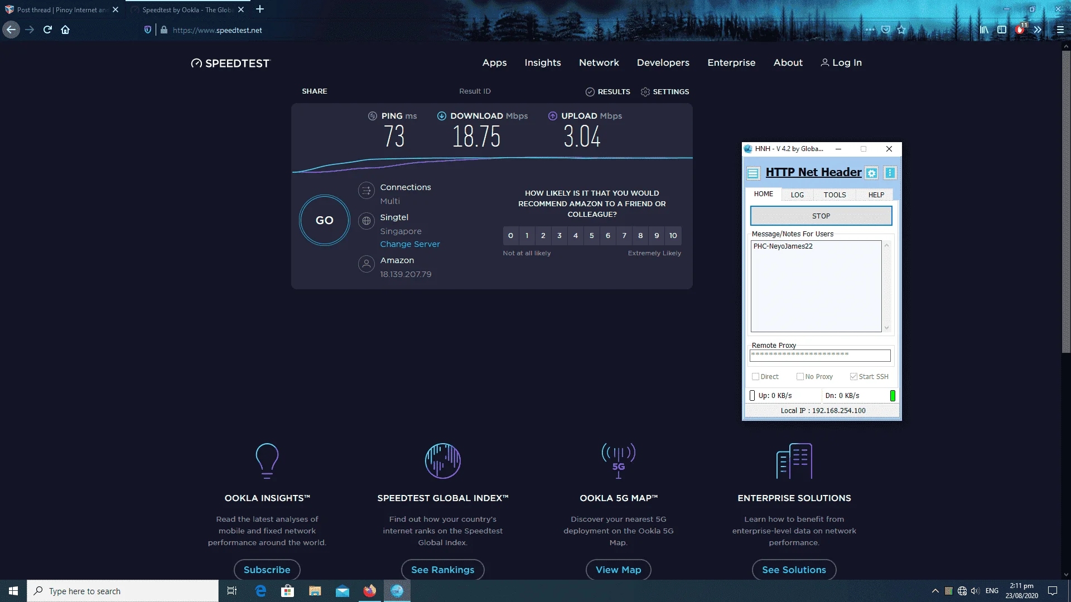1071x602 pixels.
Task: Switch to HNH TOOLS tab
Action: (834, 195)
